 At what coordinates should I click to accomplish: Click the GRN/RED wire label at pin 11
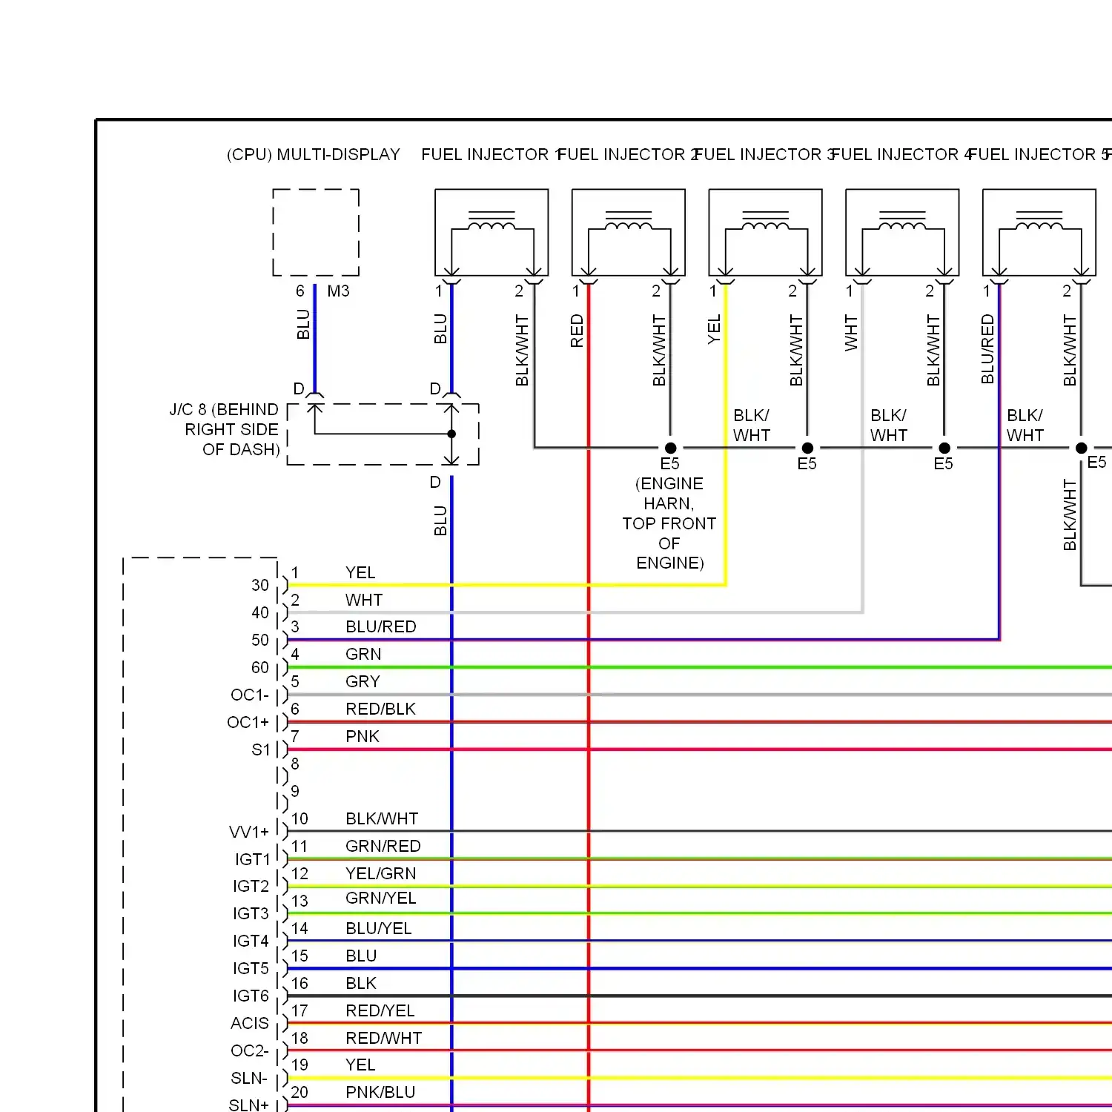(x=383, y=846)
